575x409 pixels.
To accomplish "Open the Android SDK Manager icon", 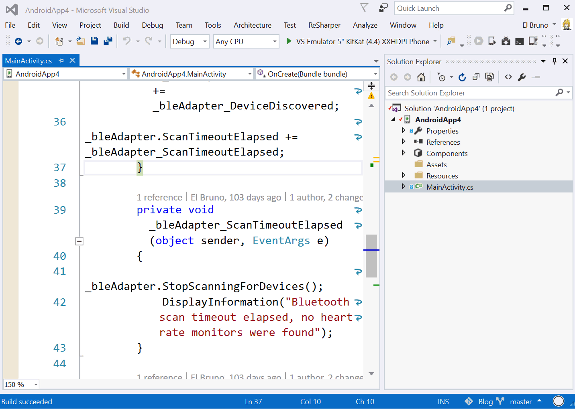I will pos(506,41).
